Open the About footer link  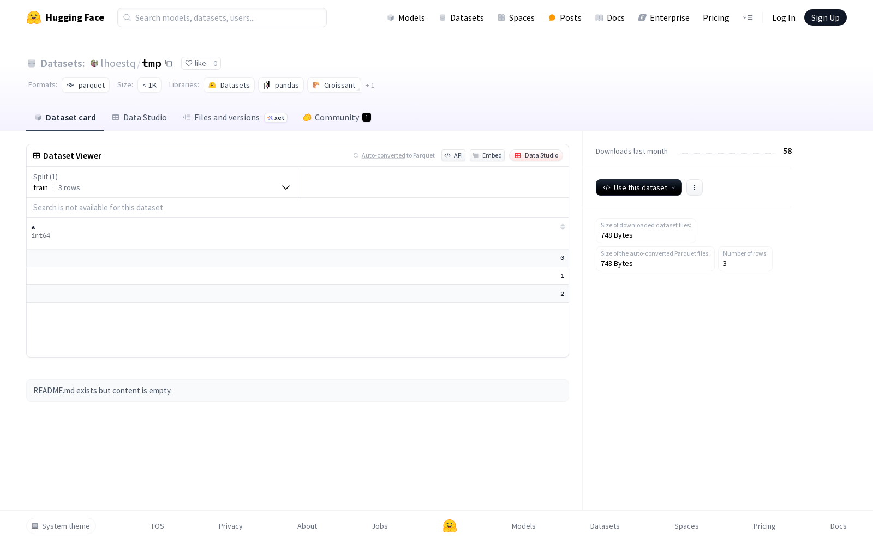pos(307,526)
